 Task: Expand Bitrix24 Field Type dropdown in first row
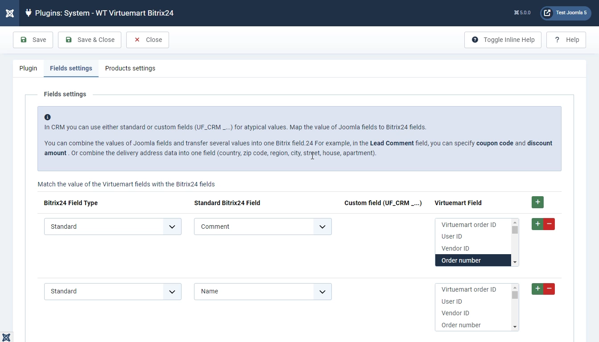coord(112,227)
